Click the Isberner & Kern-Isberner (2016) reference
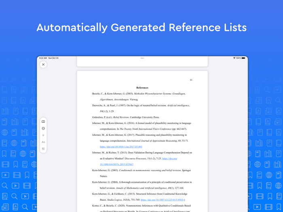 tap(141, 126)
